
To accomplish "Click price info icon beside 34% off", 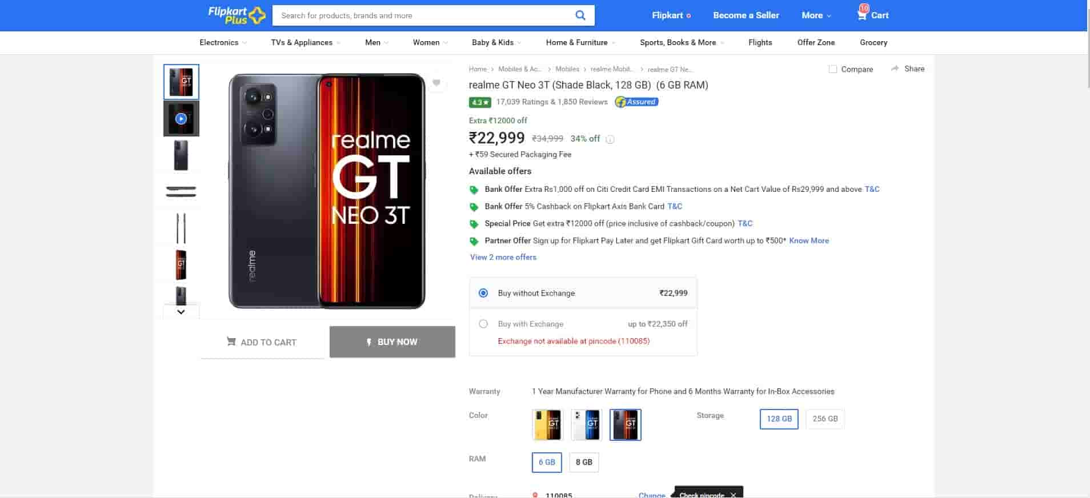I will point(610,139).
